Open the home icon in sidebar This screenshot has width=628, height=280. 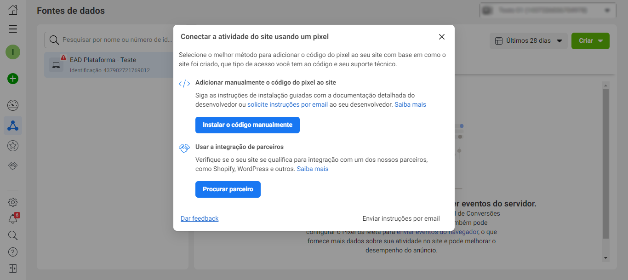[13, 10]
